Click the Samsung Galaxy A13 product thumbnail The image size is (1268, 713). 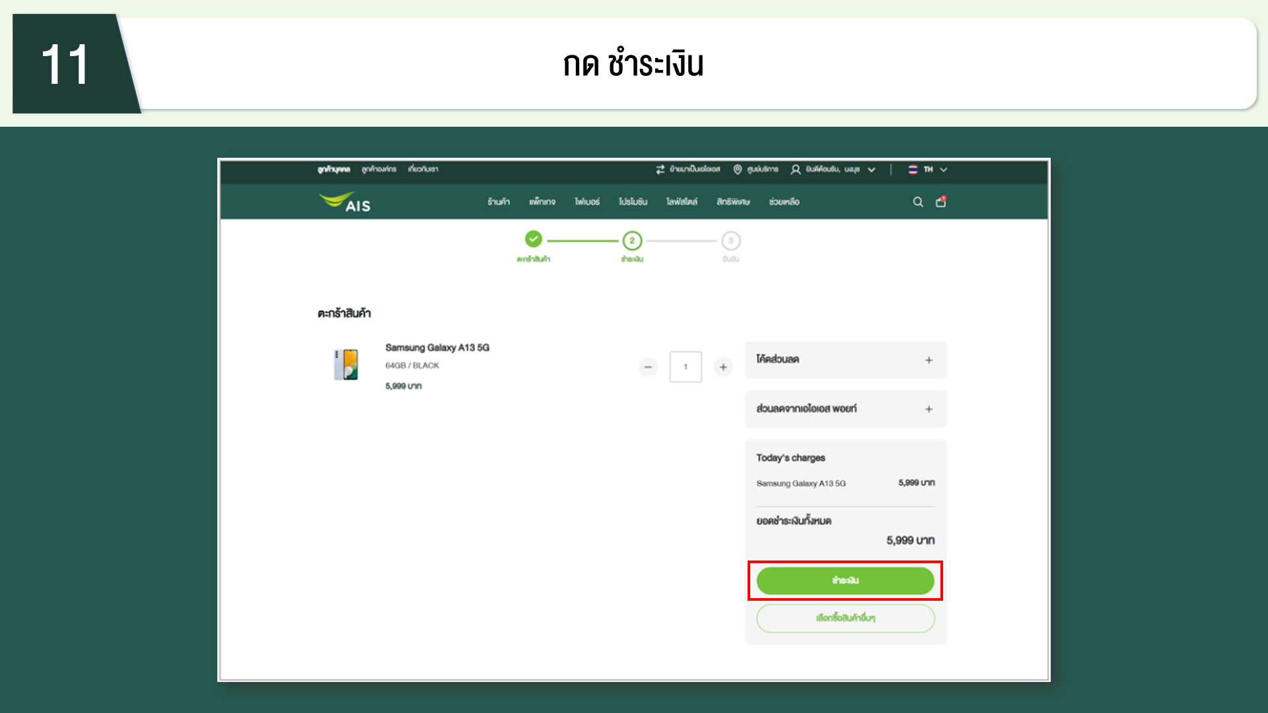coord(346,364)
